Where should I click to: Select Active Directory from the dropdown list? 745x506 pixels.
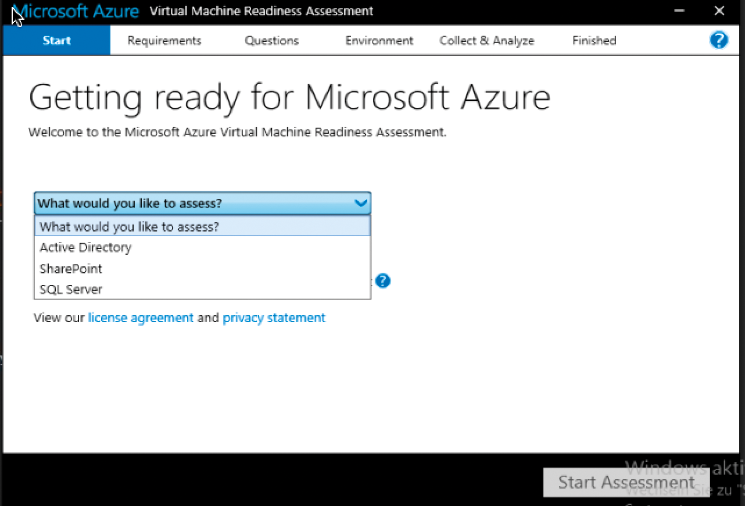pyautogui.click(x=85, y=248)
